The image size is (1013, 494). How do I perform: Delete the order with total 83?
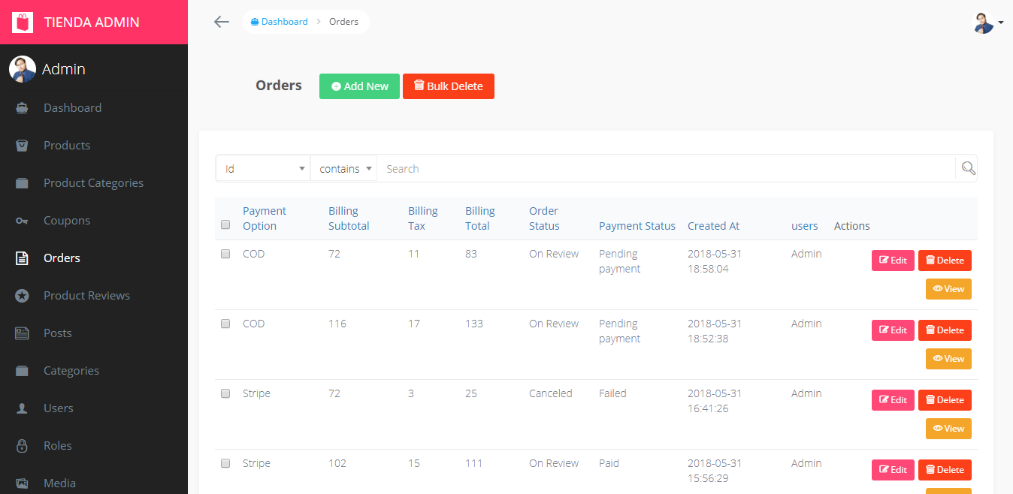[945, 261]
